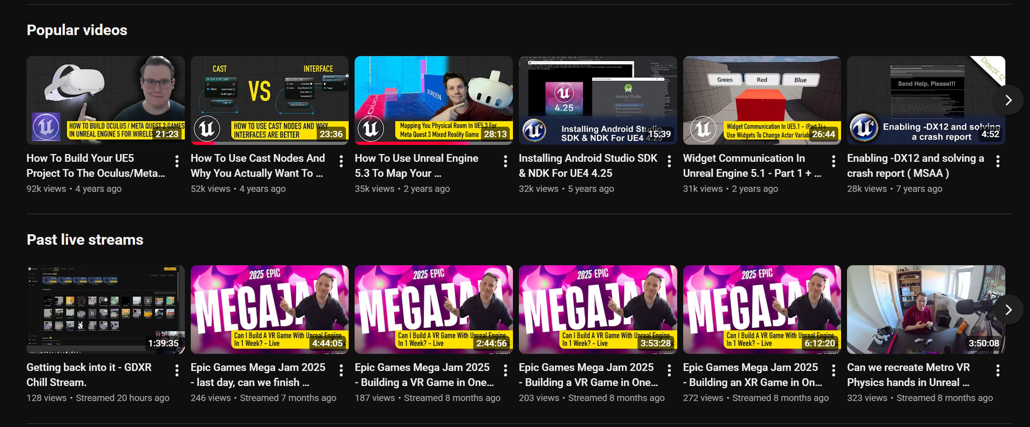Viewport: 1030px width, 427px height.
Task: Click '323 views • Streamed 8 months ago' text
Action: click(x=920, y=398)
